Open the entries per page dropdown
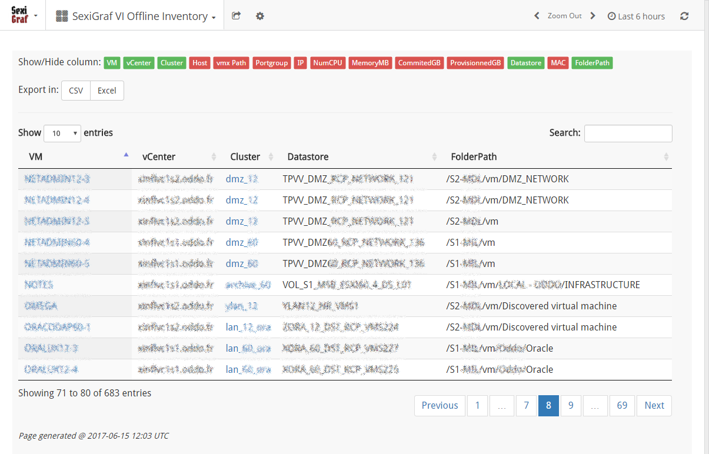 click(x=62, y=133)
